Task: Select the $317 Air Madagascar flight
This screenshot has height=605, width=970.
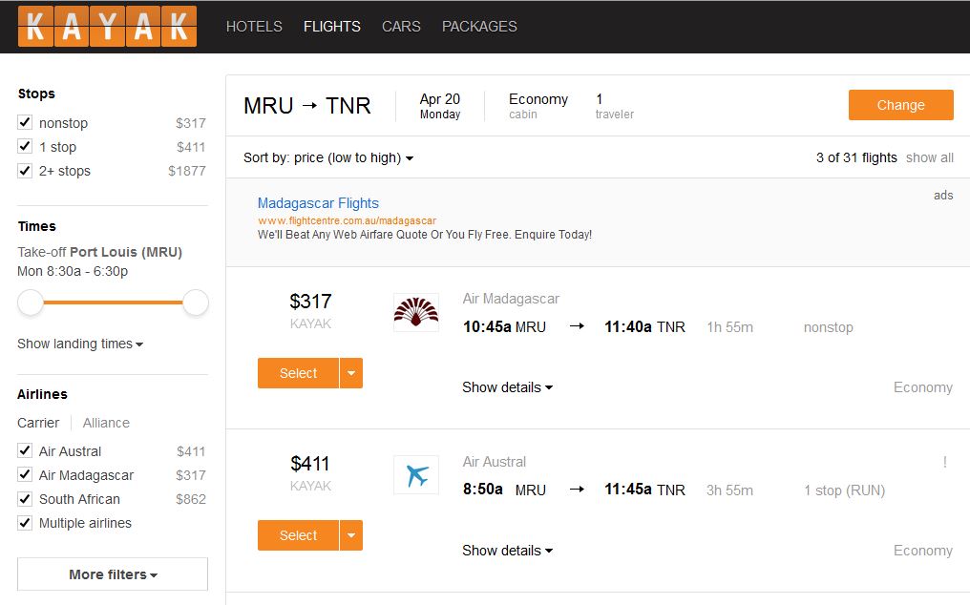Action: pos(298,373)
